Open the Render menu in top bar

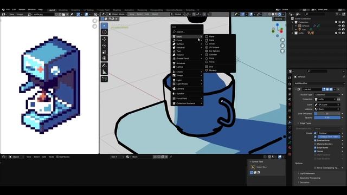point(22,10)
